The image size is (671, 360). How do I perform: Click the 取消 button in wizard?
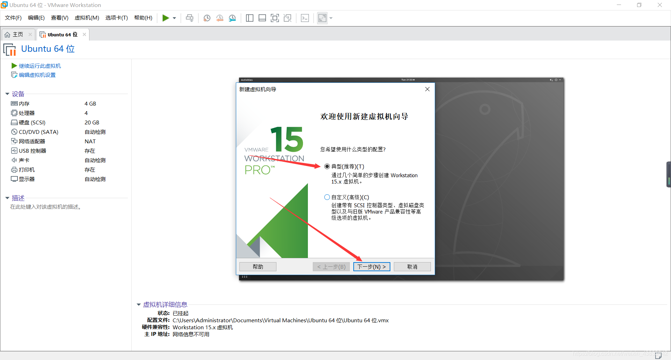coord(412,267)
